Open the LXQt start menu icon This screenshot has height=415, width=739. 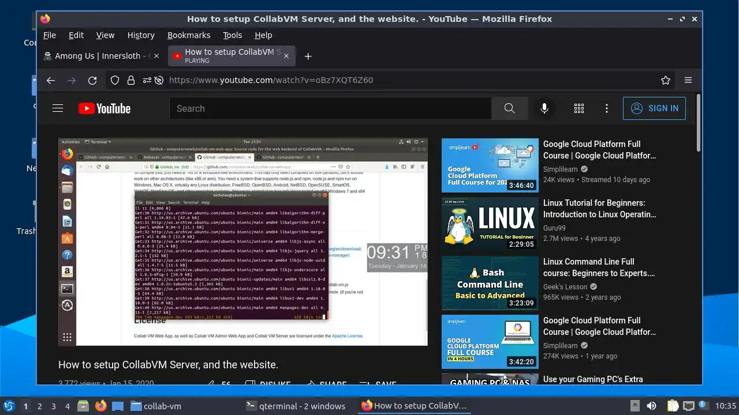coord(9,406)
